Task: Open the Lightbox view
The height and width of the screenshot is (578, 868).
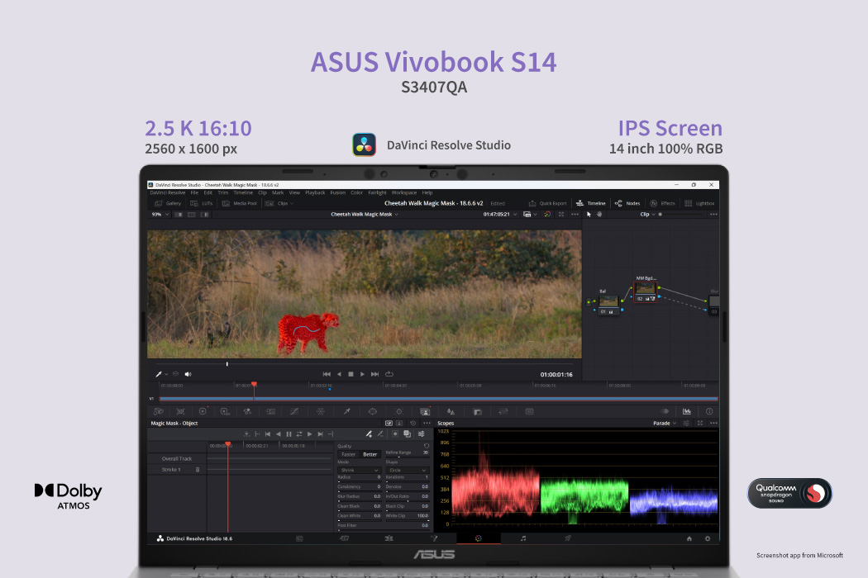Action: (699, 204)
